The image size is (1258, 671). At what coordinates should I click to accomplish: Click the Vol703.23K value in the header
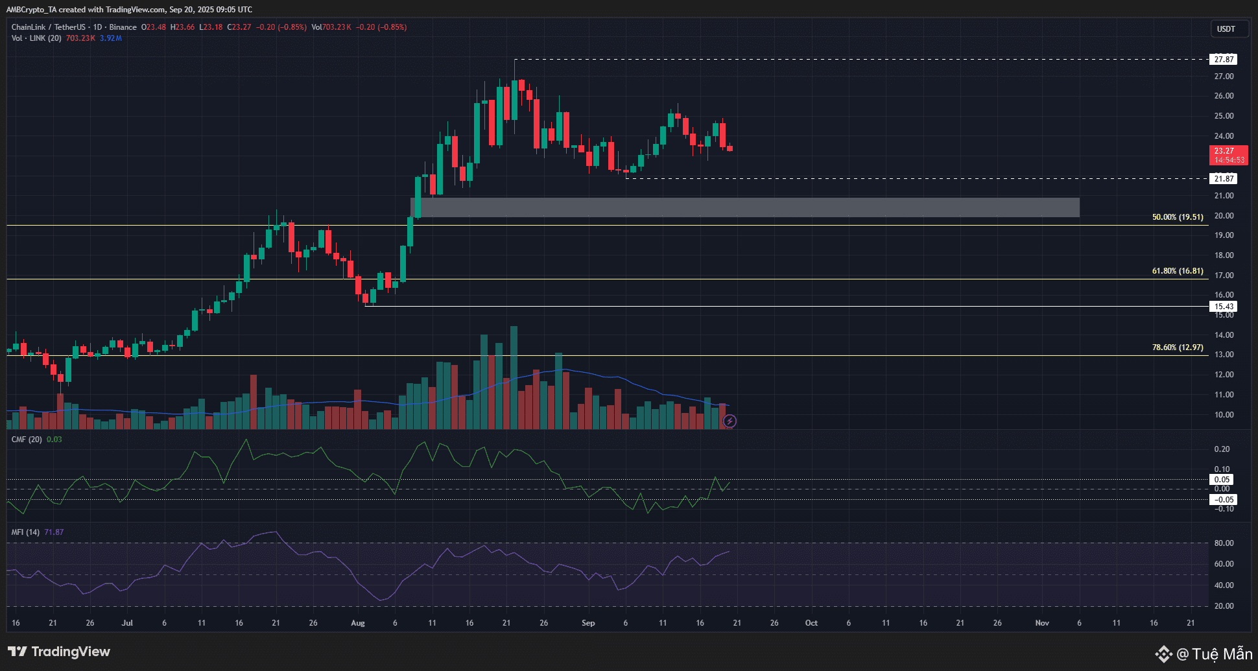pyautogui.click(x=331, y=27)
